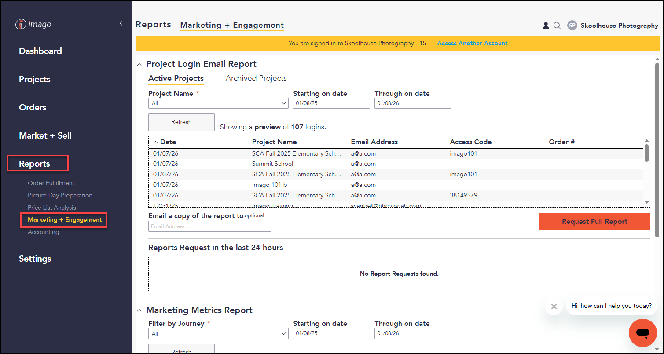Screen dimensions: 664x354
Task: Collapse the Project Login Email Report section
Action: pyautogui.click(x=139, y=64)
